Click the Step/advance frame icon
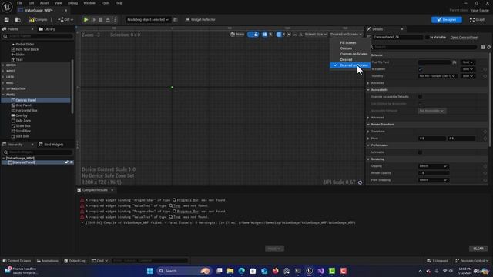Viewport: 493px width, 277px height. [93, 20]
